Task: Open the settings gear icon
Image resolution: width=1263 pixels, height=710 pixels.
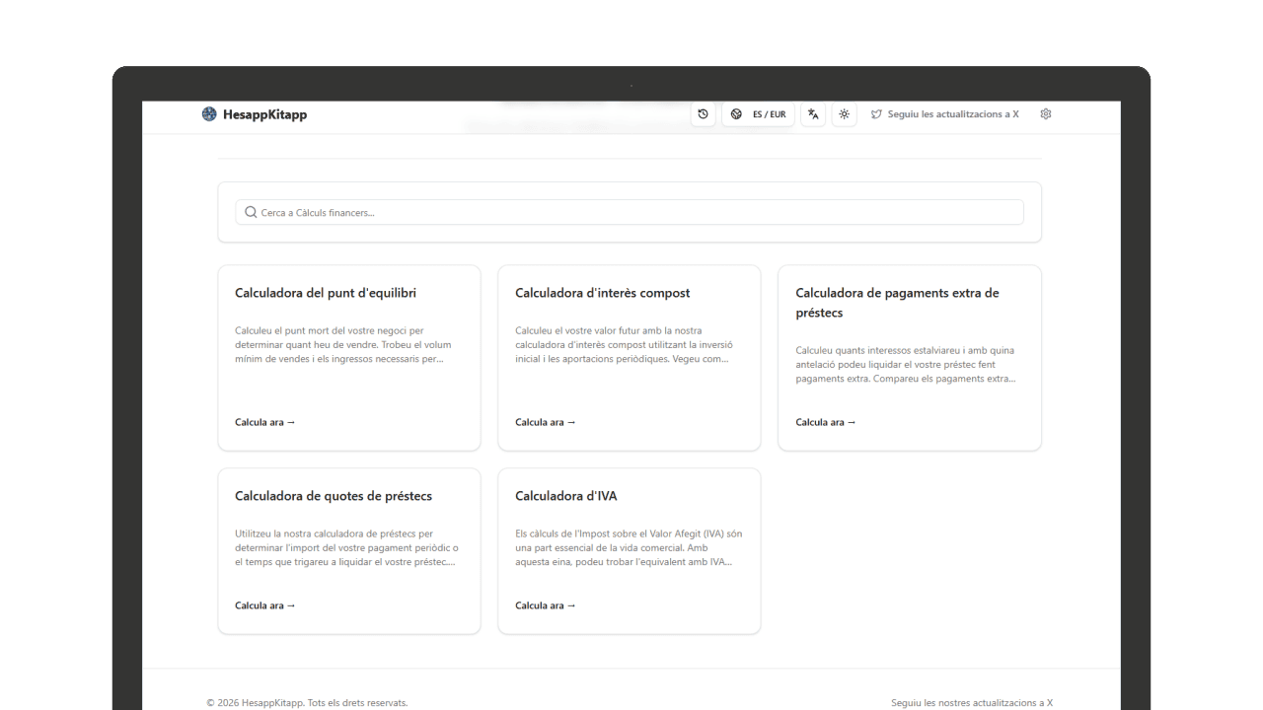Action: click(x=1046, y=114)
